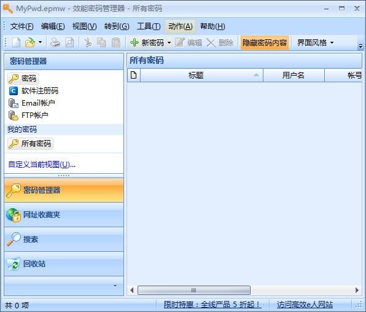Open the 动作(A) menu
The width and height of the screenshot is (366, 312).
coord(181,26)
